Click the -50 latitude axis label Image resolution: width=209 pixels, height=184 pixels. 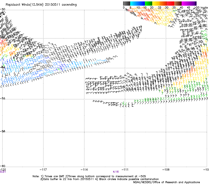(3, 9)
